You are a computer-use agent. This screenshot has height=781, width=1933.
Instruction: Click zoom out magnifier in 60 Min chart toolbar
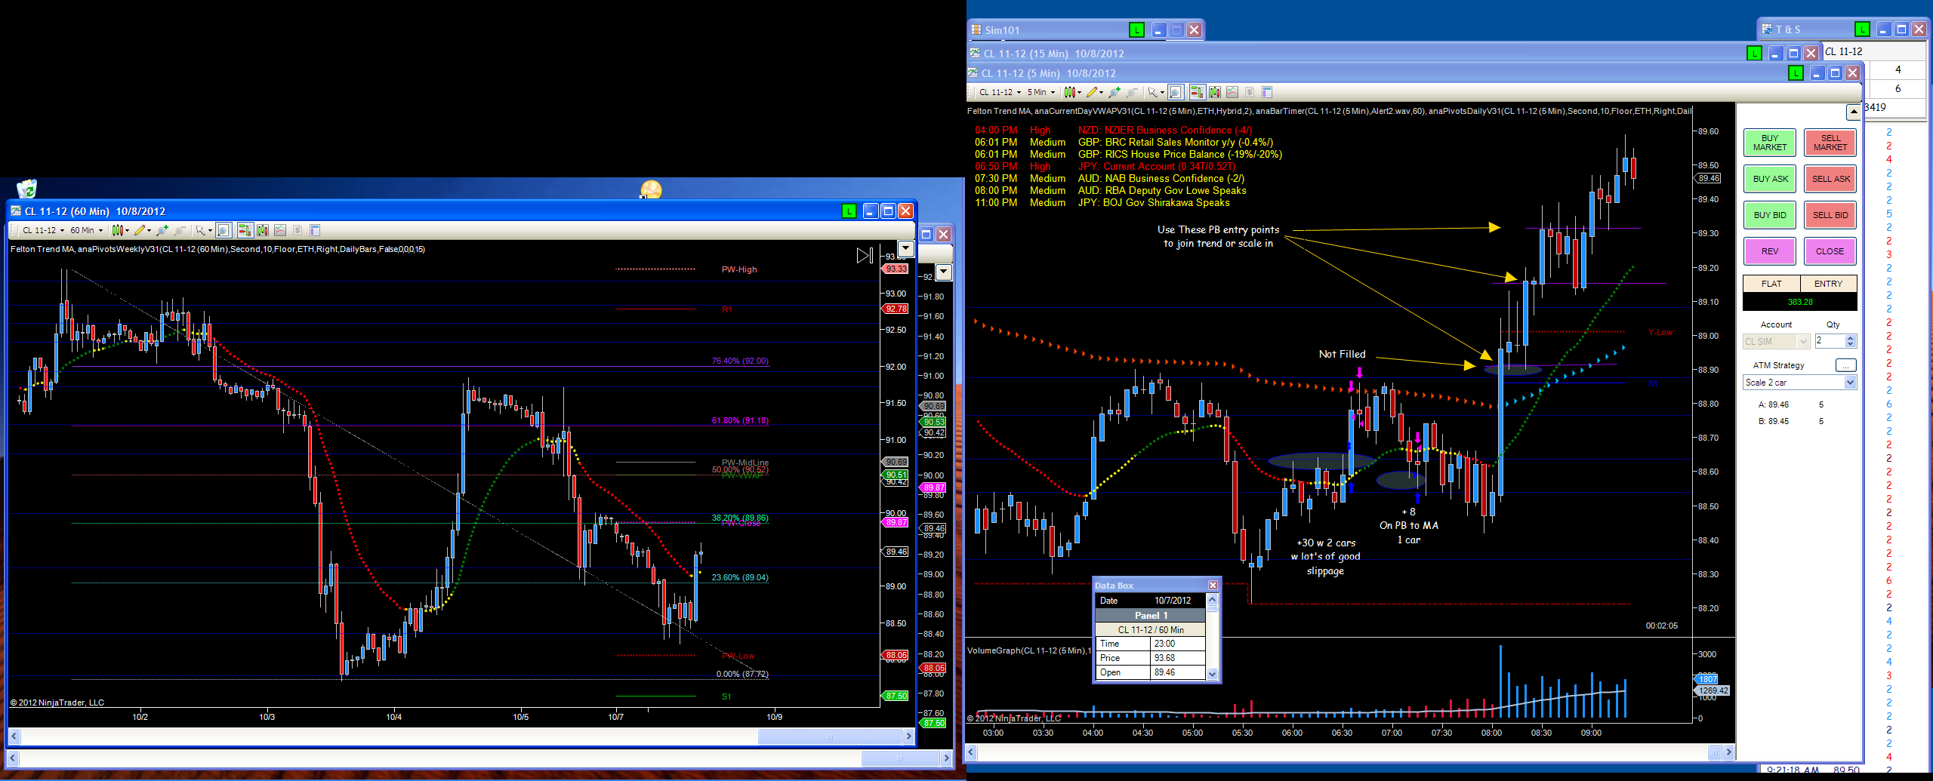(x=180, y=230)
